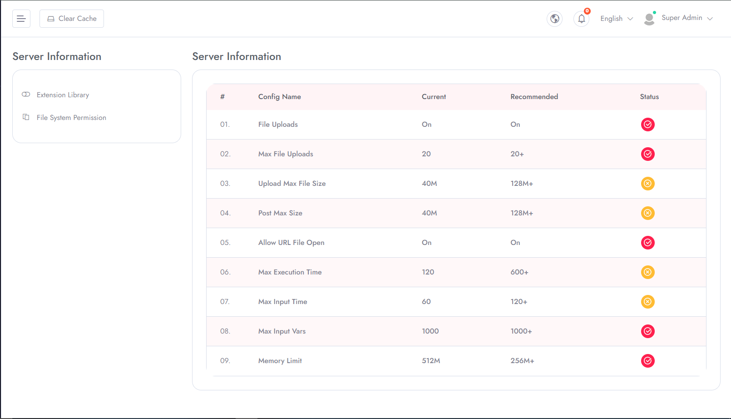The image size is (731, 419).
Task: Click the hamburger menu icon
Action: tap(21, 19)
